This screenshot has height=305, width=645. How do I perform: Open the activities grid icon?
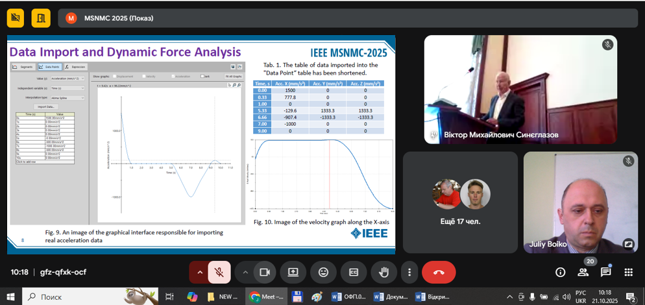pyautogui.click(x=628, y=273)
